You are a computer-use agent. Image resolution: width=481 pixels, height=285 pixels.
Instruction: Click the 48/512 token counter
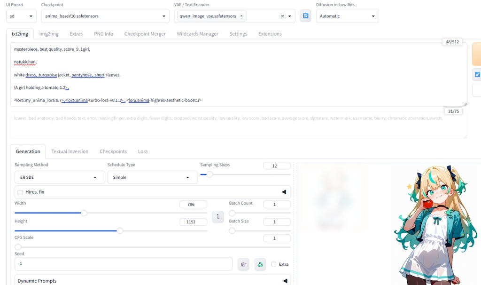452,42
